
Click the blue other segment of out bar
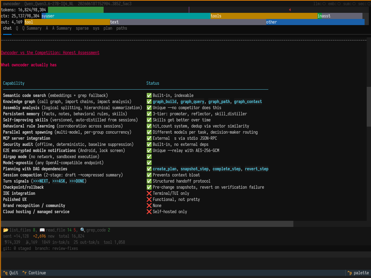(x=315, y=22)
